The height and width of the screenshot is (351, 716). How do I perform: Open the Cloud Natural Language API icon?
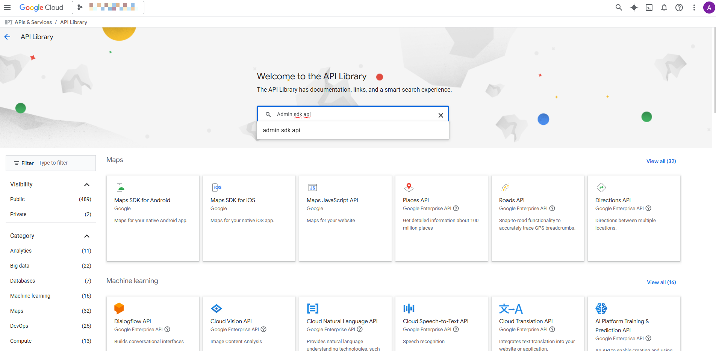313,309
